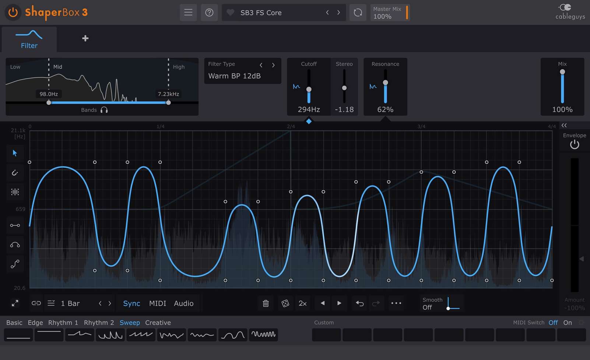This screenshot has width=590, height=360.
Task: Select the S-curve line tool
Action: (x=15, y=264)
